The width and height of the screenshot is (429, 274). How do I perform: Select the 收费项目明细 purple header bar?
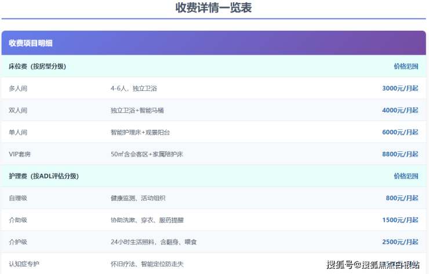pyautogui.click(x=213, y=43)
